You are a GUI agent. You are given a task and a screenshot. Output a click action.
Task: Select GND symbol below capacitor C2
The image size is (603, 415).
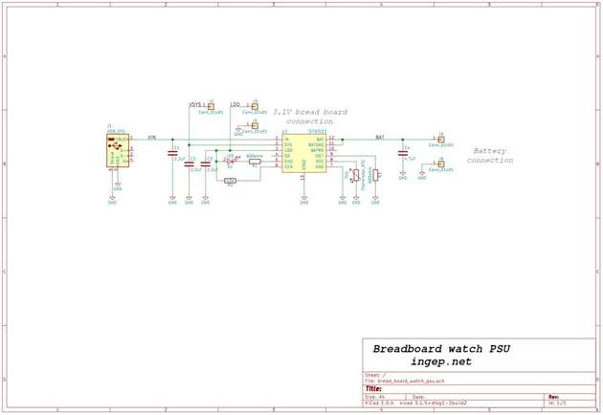click(x=189, y=200)
